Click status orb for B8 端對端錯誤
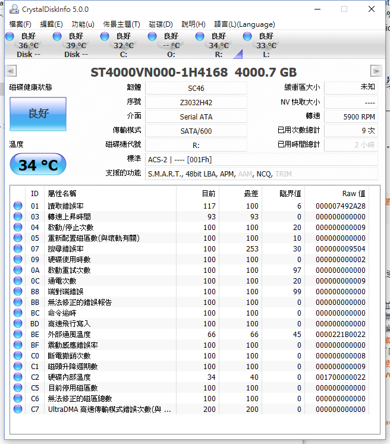The height and width of the screenshot is (444, 390). point(18,292)
